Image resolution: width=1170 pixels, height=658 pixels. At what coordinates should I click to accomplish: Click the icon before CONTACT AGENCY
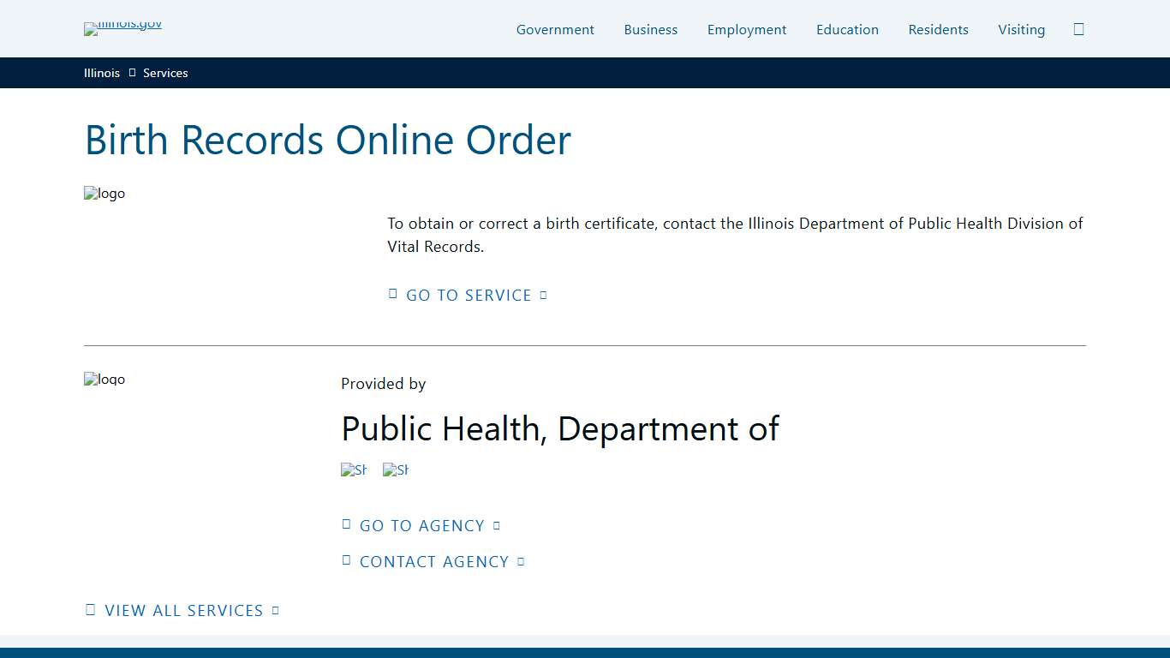point(347,559)
